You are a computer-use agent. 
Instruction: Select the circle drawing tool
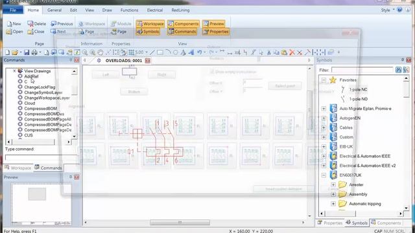175,52
